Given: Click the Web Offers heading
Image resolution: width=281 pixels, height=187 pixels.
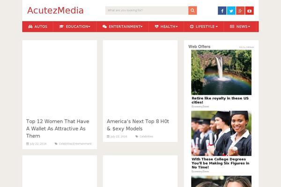Looking at the screenshot, I should 200,47.
